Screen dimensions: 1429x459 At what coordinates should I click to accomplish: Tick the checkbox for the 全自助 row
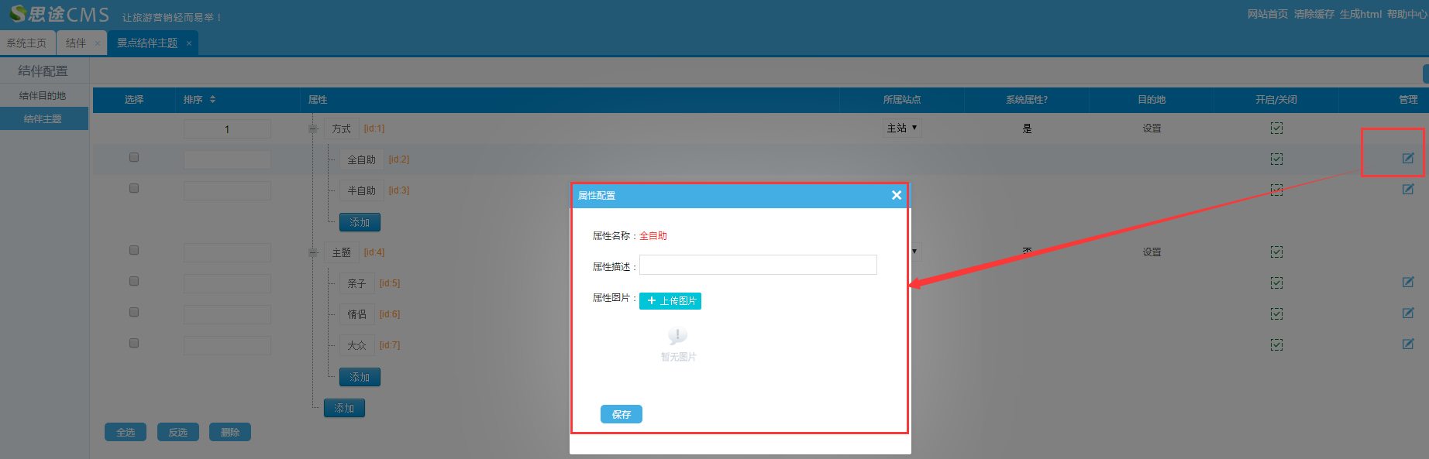134,158
